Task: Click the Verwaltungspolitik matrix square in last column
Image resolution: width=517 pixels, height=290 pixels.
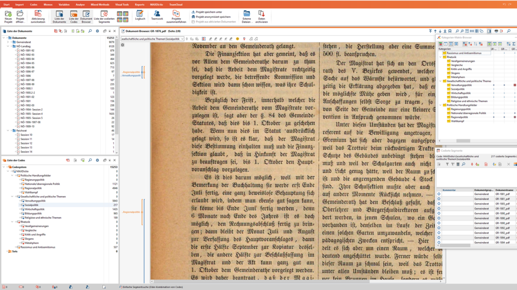Action: pos(514,85)
